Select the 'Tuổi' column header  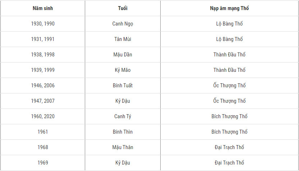(123, 8)
